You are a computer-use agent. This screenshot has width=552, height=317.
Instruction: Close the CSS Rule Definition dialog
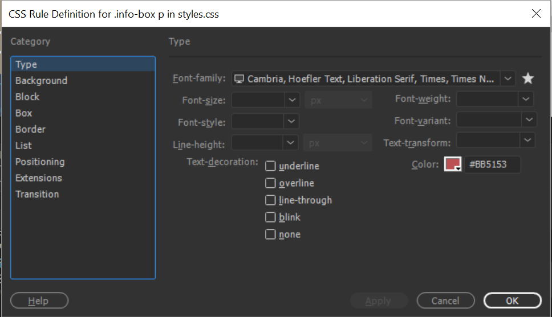(x=535, y=14)
